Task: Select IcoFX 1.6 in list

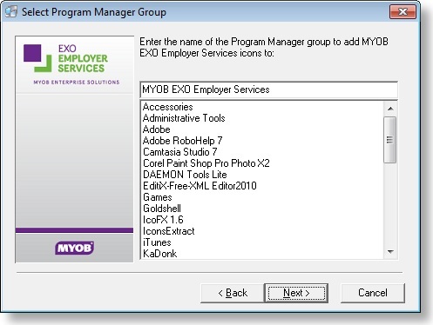Action: click(x=163, y=220)
